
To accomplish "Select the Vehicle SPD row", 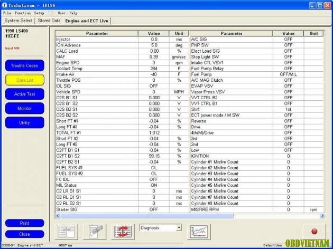I will [x=122, y=92].
